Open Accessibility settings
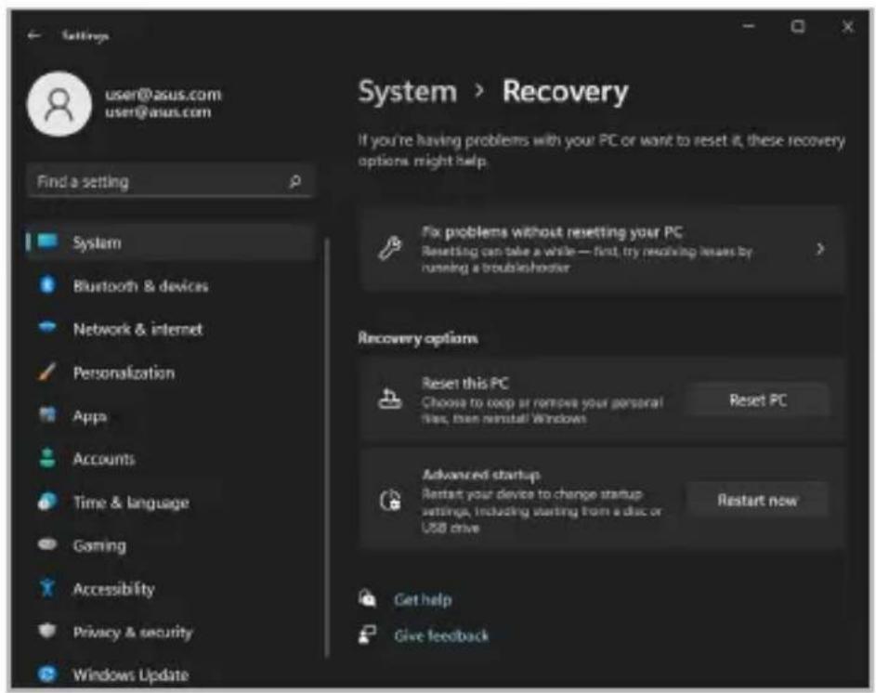The height and width of the screenshot is (693, 876). (170, 588)
